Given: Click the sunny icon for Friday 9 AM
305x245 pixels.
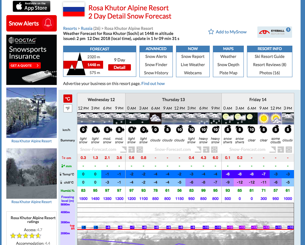Looking at the screenshot, I should pos(264,118).
